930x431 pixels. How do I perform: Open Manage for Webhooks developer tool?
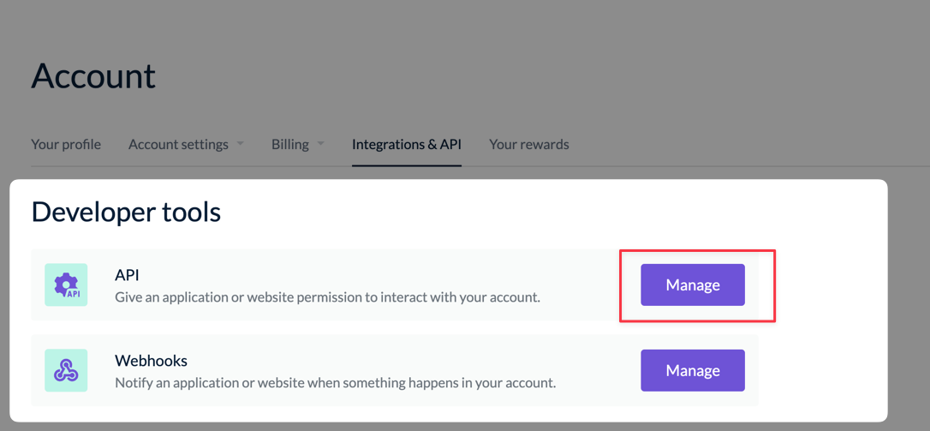[x=692, y=370]
